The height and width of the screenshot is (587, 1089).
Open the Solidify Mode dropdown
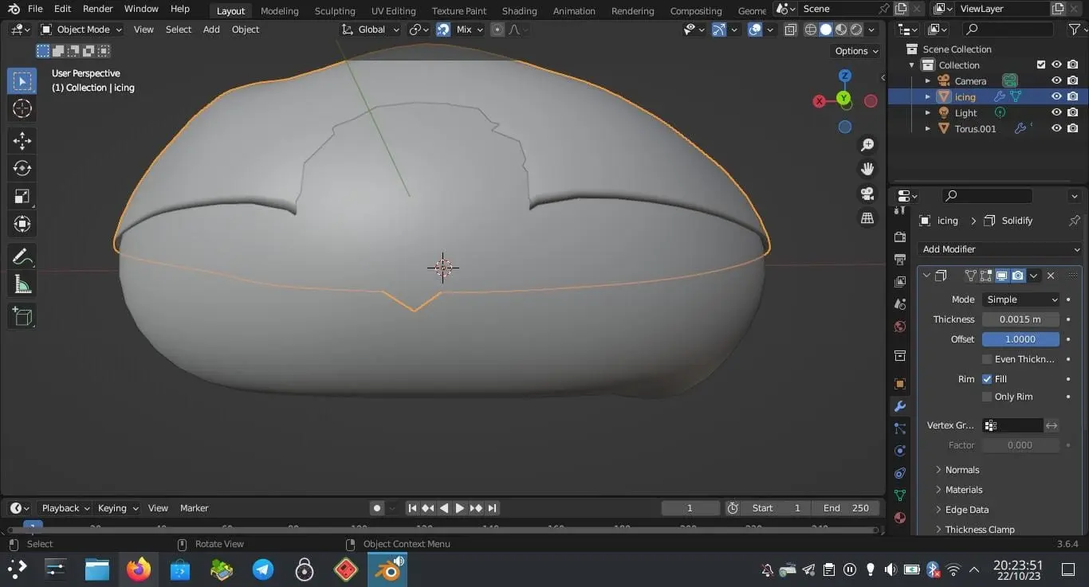click(x=1020, y=299)
